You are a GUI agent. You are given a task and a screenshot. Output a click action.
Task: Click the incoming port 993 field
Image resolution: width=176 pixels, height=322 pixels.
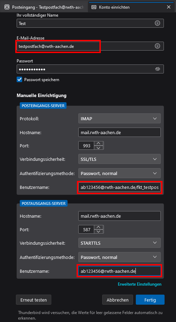coord(86,146)
